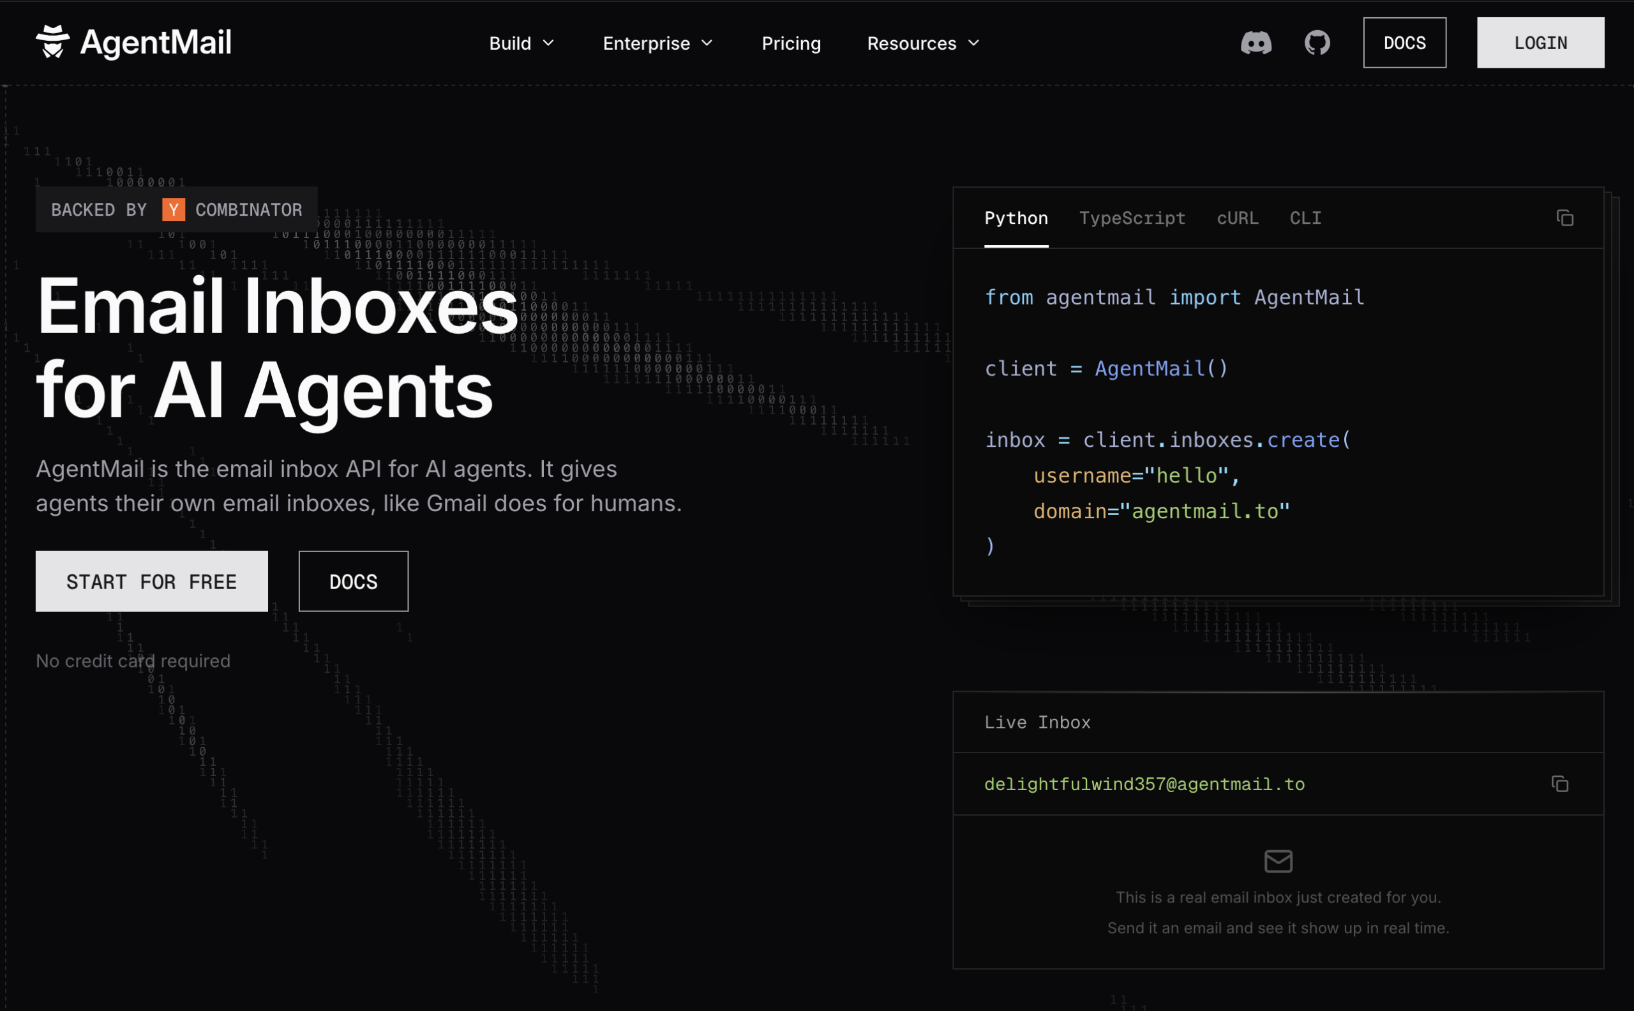The image size is (1634, 1011).
Task: Click 'No credit card required' text
Action: 133,661
